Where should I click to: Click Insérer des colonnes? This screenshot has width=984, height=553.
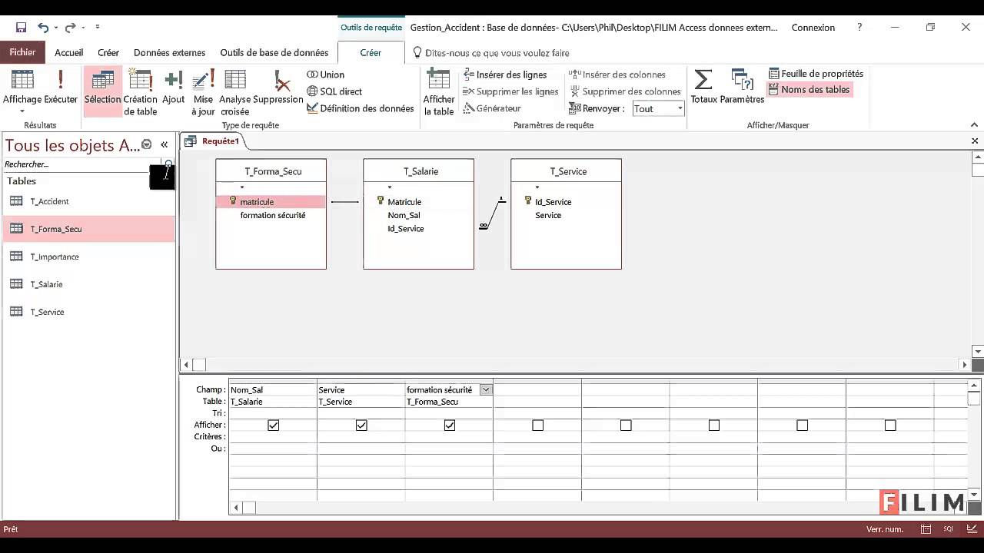[x=617, y=75]
